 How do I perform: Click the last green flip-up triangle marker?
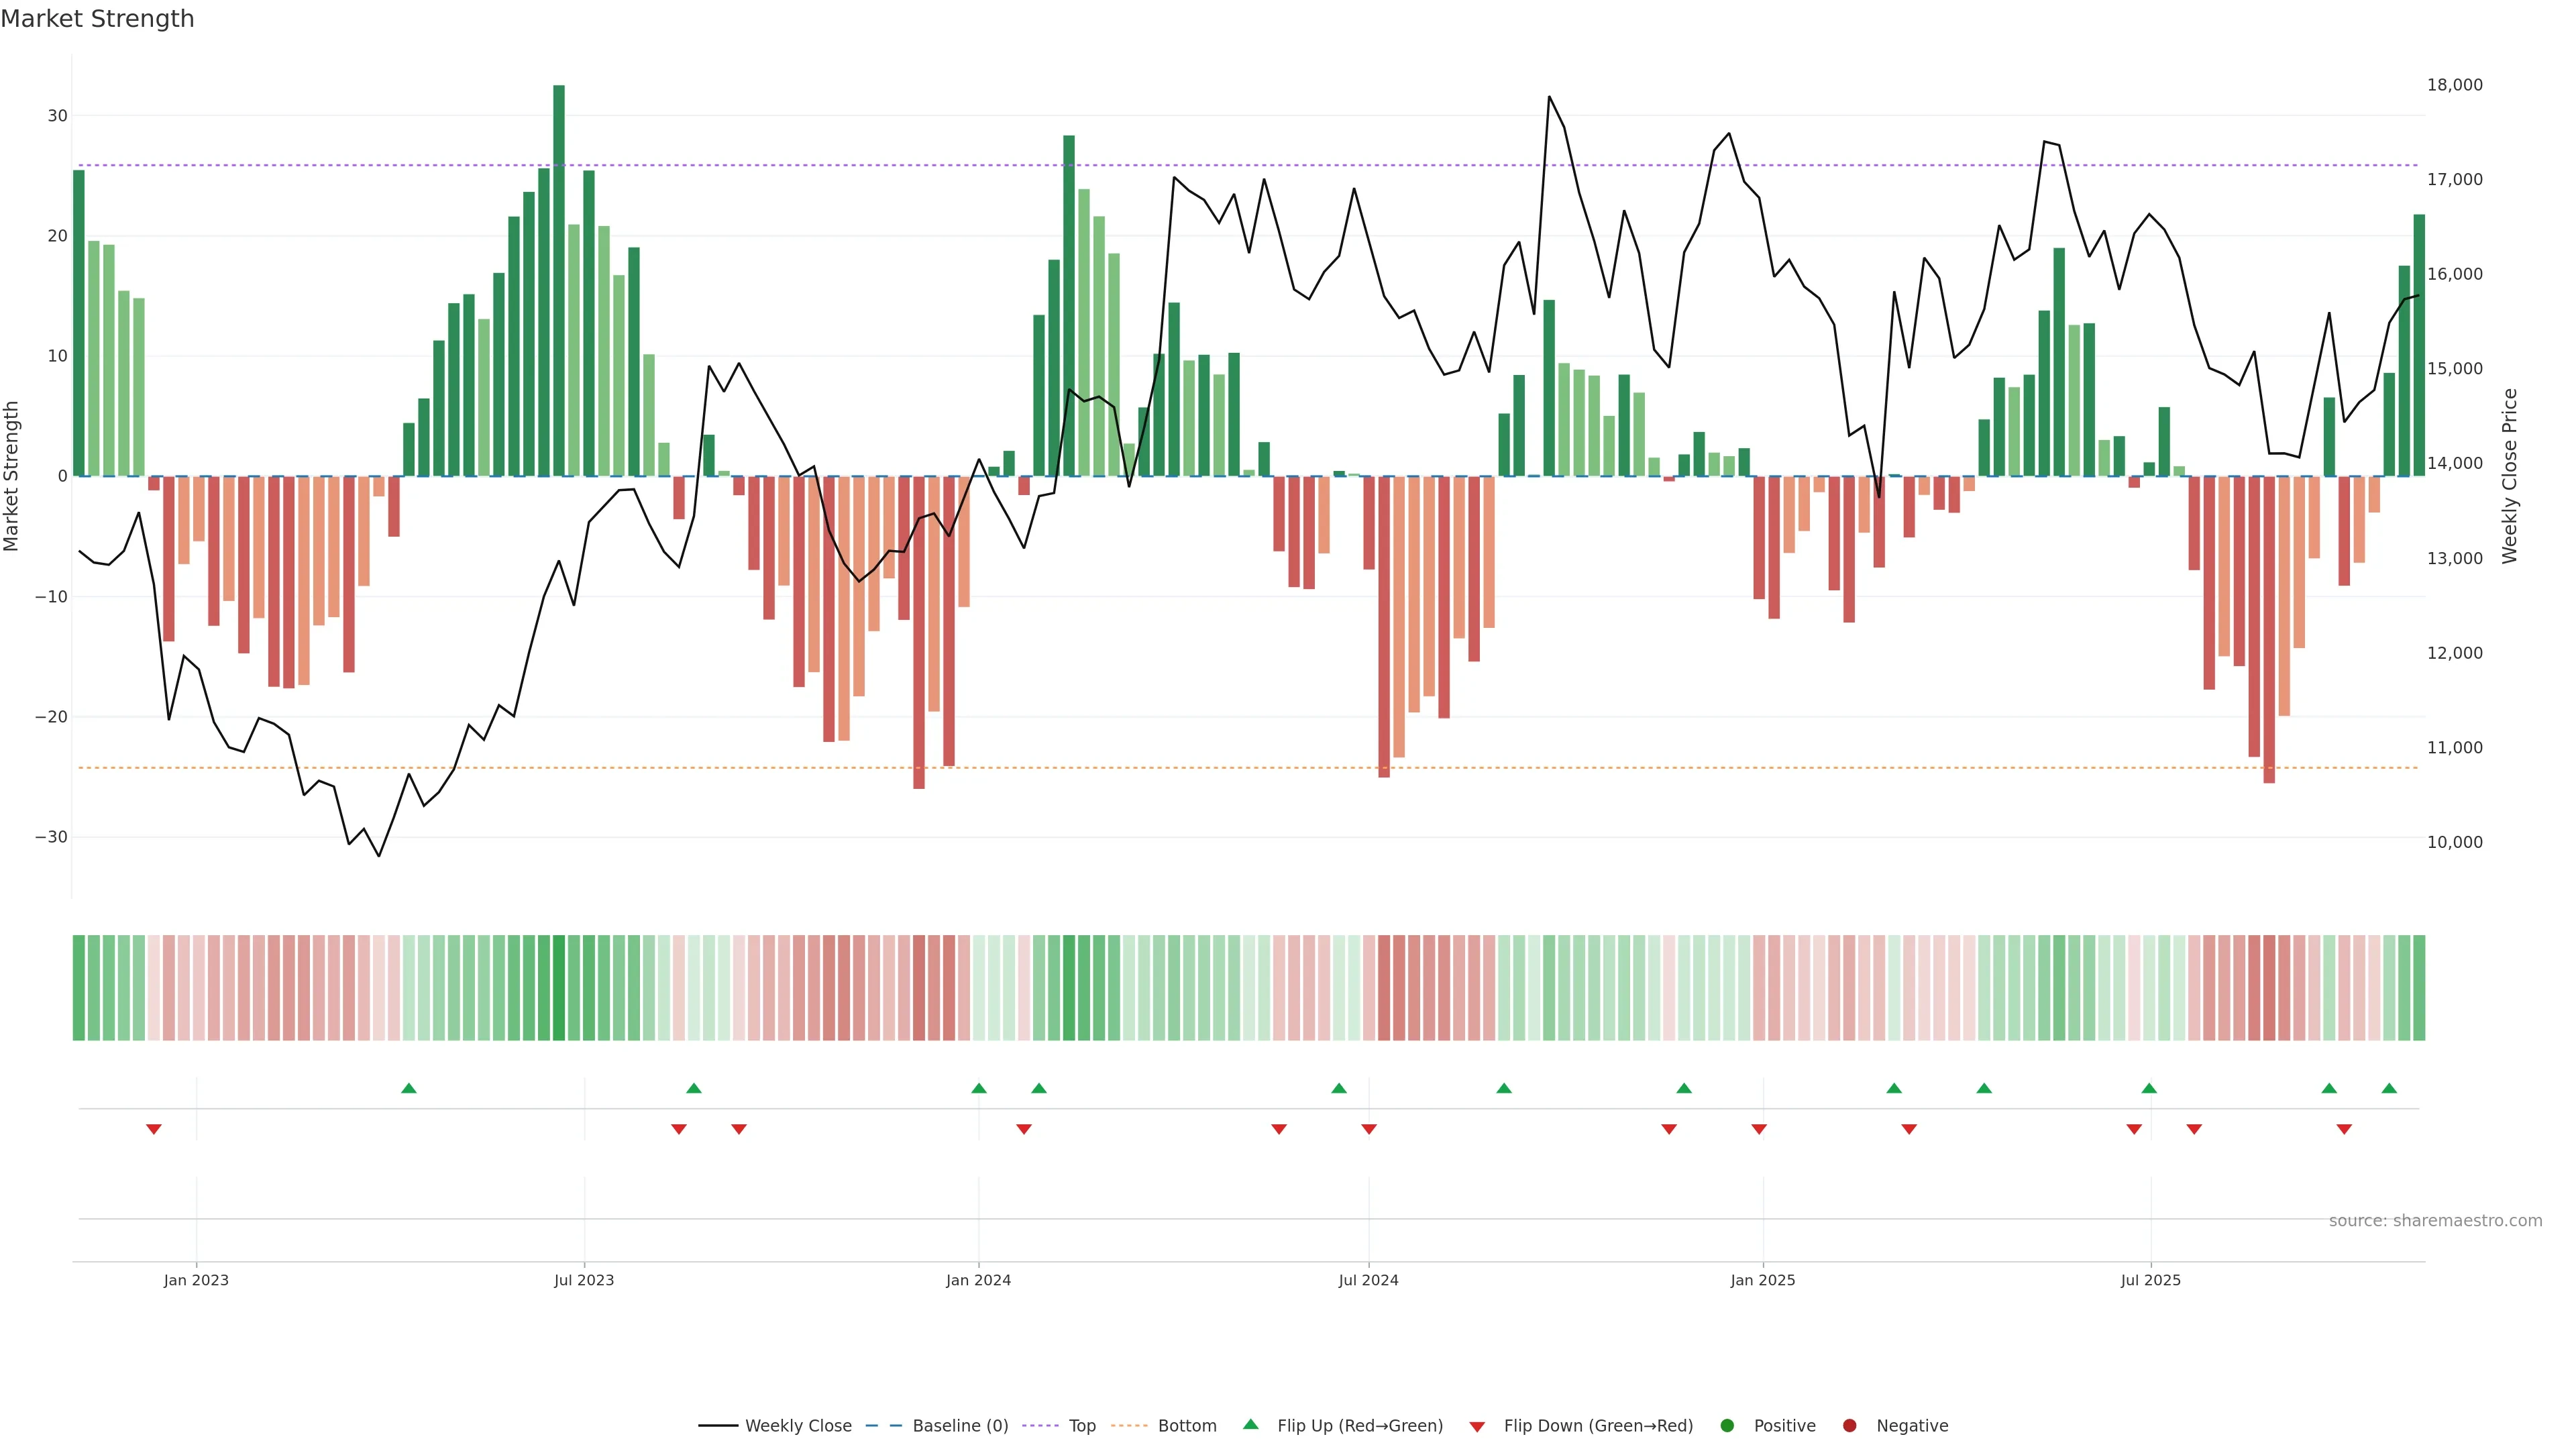pyautogui.click(x=2389, y=1088)
